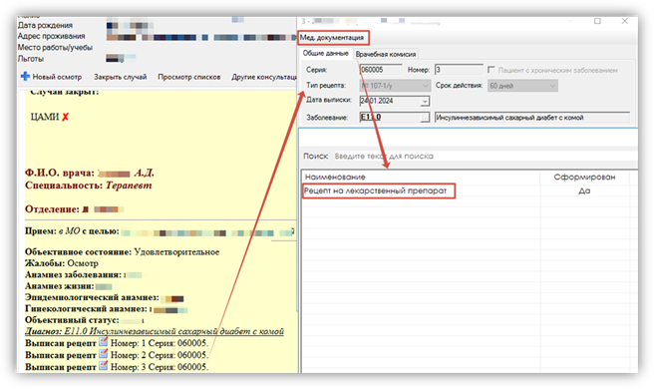Switch to the Врачебная комиссия tab

tap(386, 54)
